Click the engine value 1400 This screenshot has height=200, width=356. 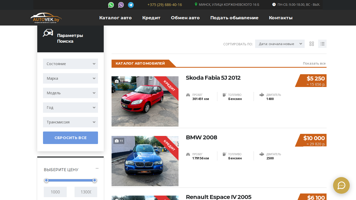[x=270, y=99]
